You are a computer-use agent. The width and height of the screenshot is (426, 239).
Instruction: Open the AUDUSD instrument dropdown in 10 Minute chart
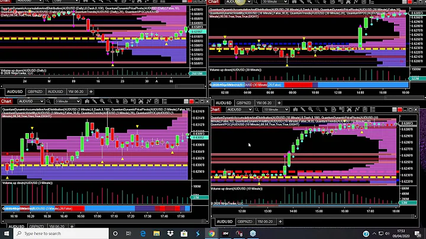(239, 109)
